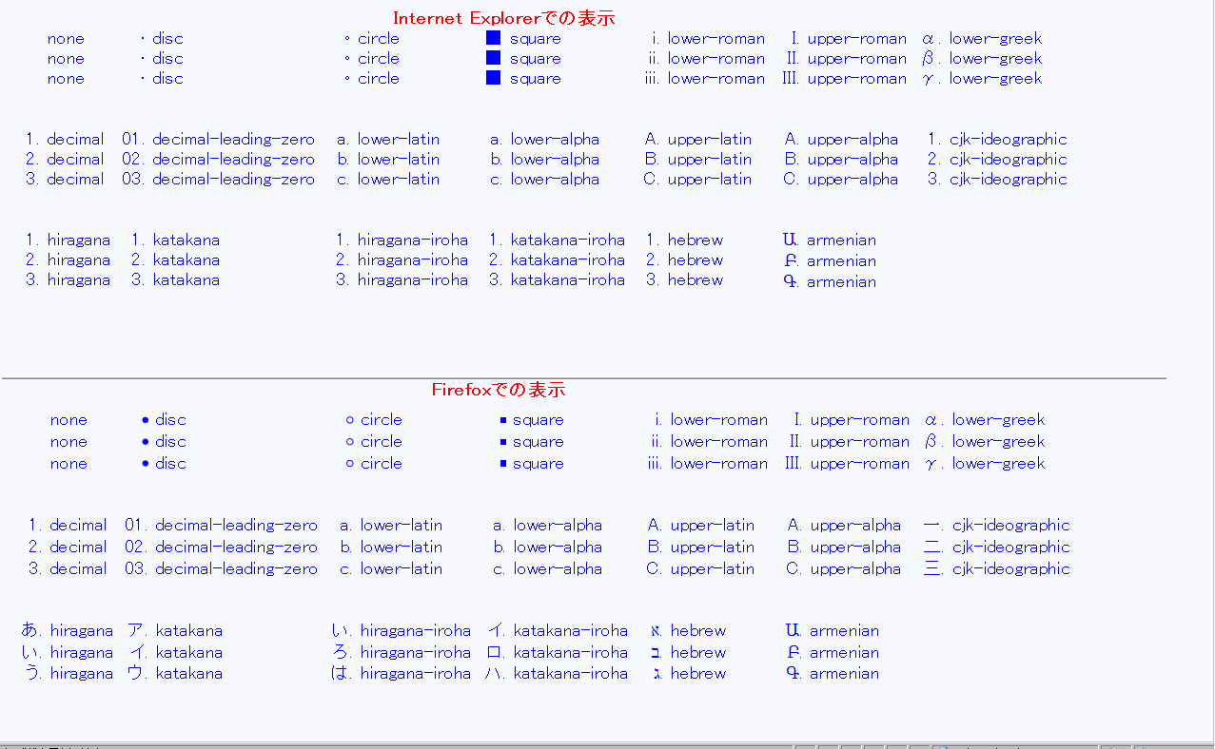Select 'β. lower-greek' in the Internet Explorer section
Viewport: 1215px width, 749px height.
[982, 59]
